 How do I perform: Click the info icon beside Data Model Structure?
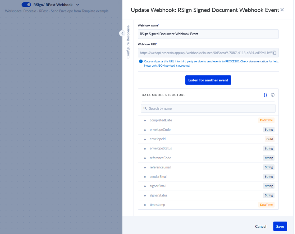point(272,95)
